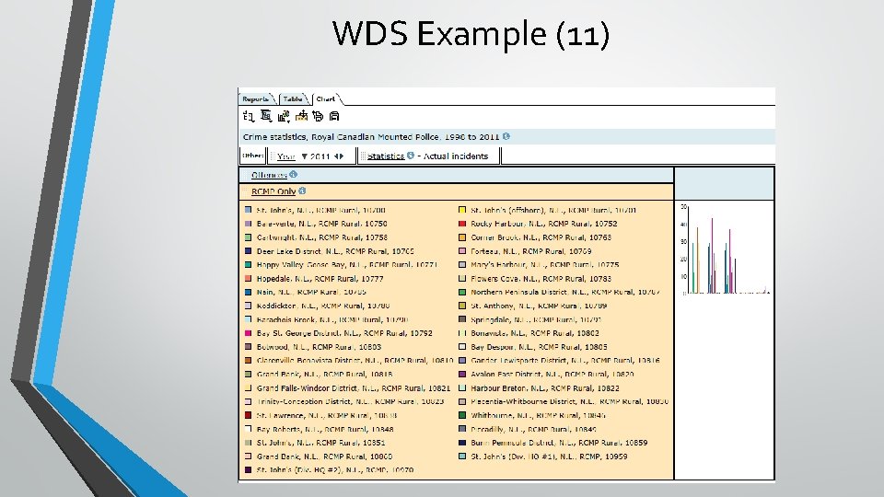Click the info icon next to RCMP Only
The width and height of the screenshot is (884, 497).
click(x=302, y=191)
